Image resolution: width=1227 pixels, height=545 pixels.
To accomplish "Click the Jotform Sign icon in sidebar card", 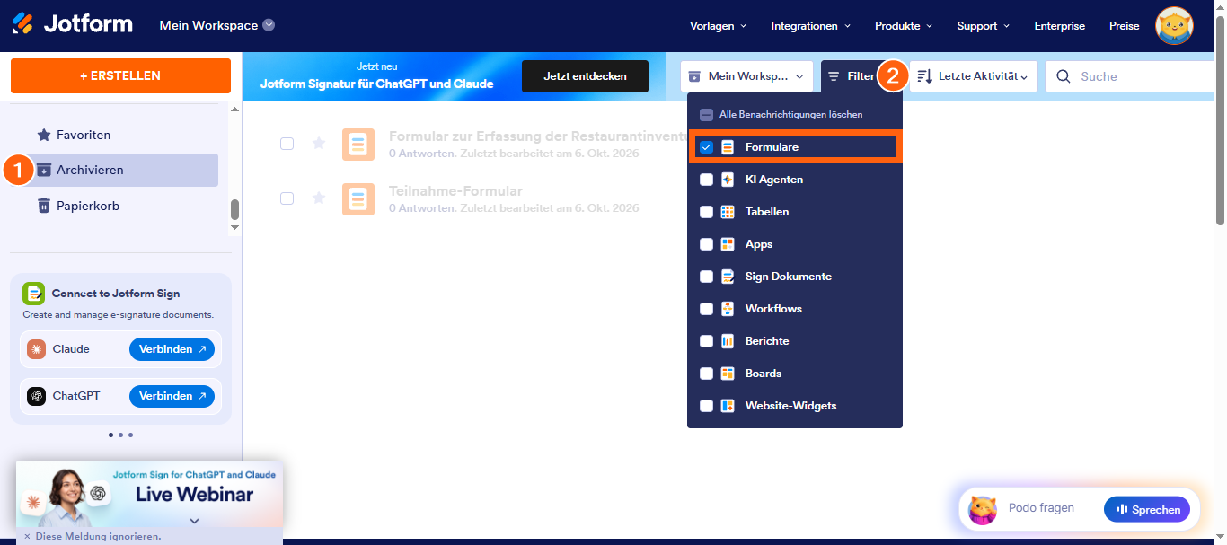I will (33, 293).
